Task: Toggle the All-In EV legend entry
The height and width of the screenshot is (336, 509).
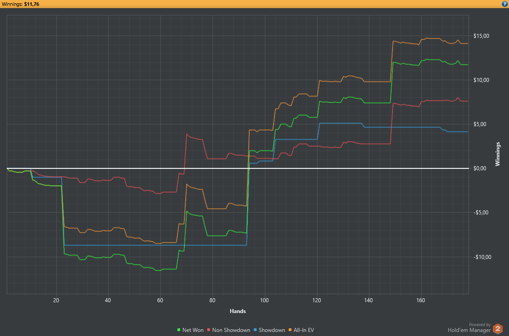Action: (x=301, y=330)
